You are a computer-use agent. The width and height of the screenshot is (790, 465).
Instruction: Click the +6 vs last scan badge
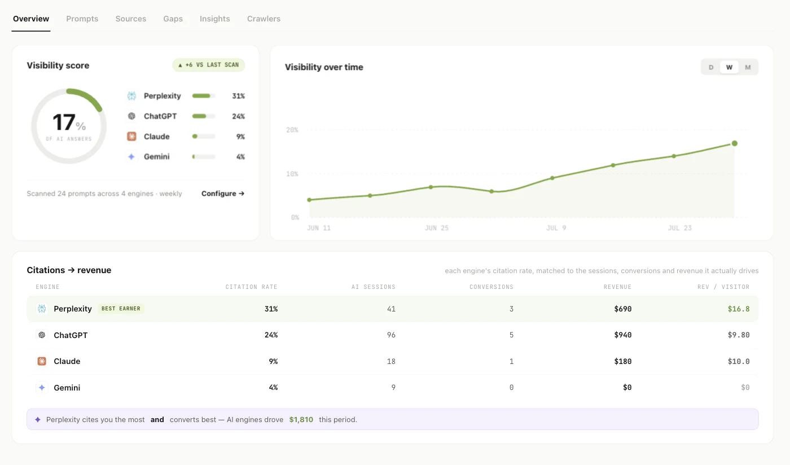[208, 65]
